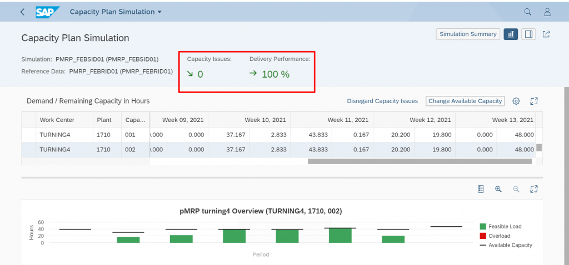
Task: Open the search icon in the header
Action: (x=528, y=12)
